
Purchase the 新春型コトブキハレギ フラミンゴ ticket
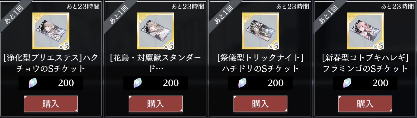(365, 104)
